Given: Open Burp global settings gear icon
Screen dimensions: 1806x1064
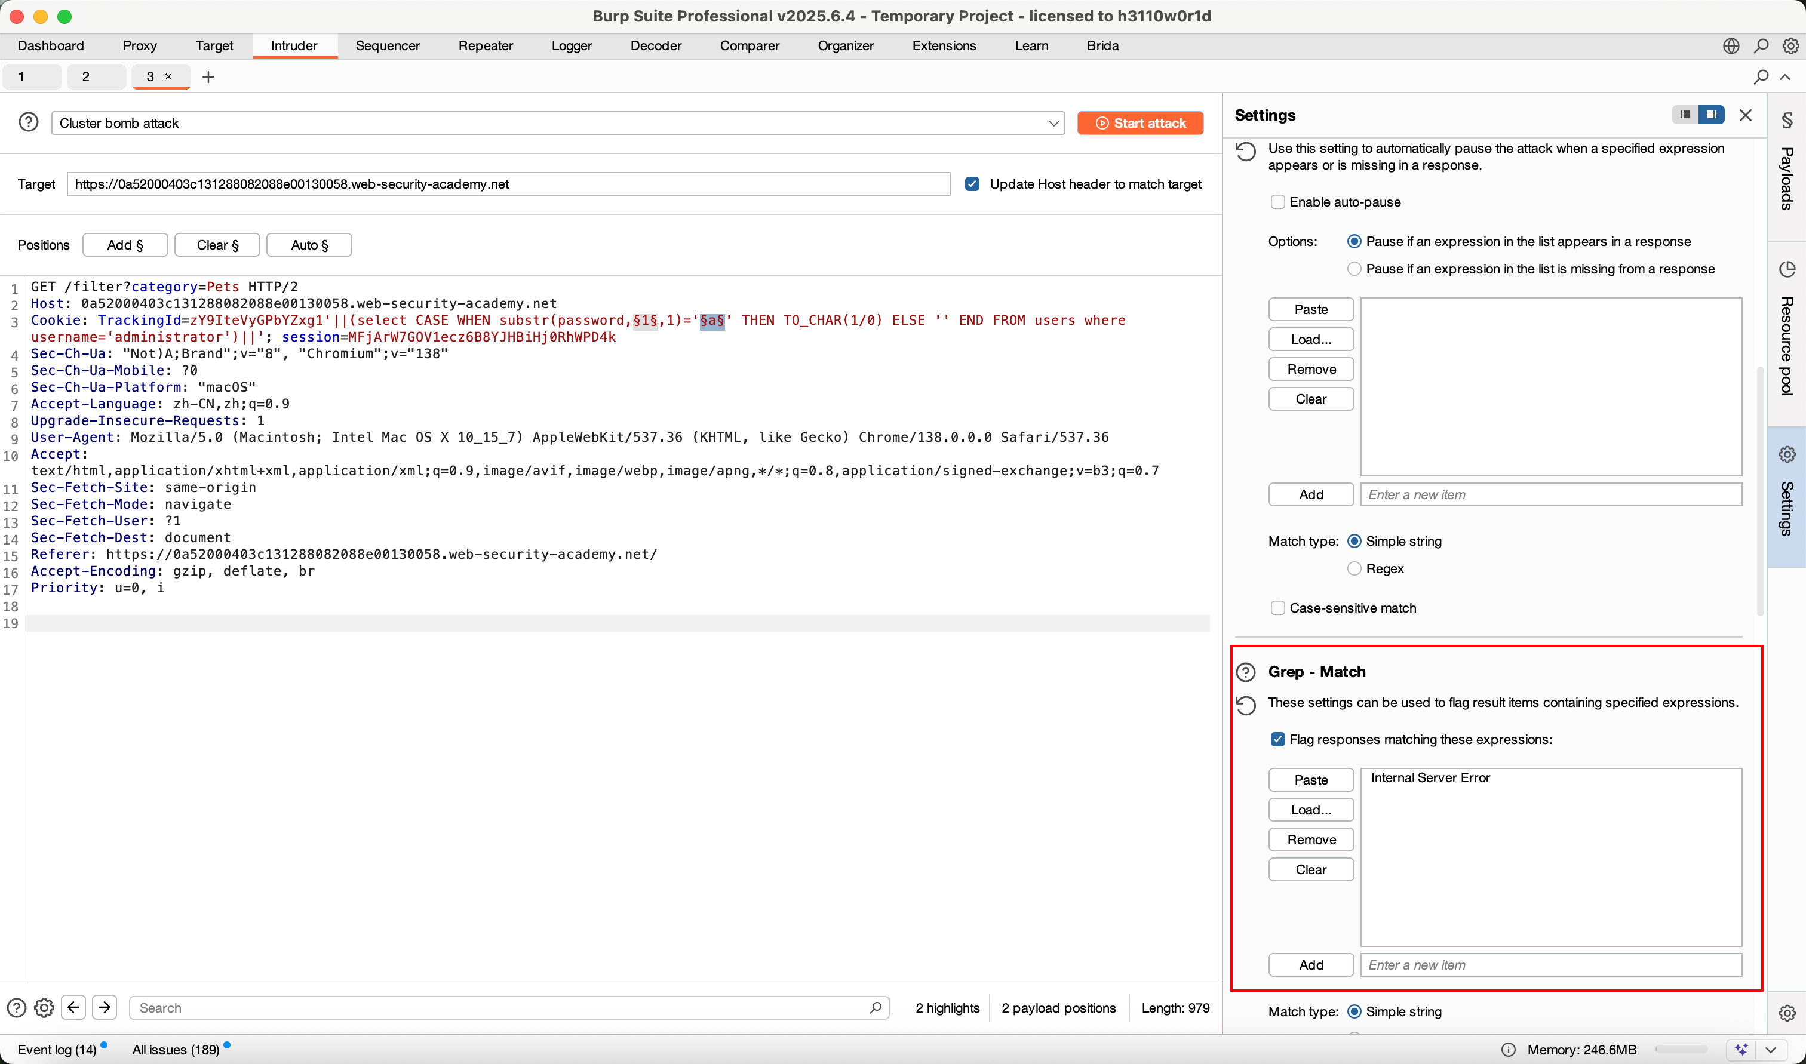Looking at the screenshot, I should pos(1790,46).
